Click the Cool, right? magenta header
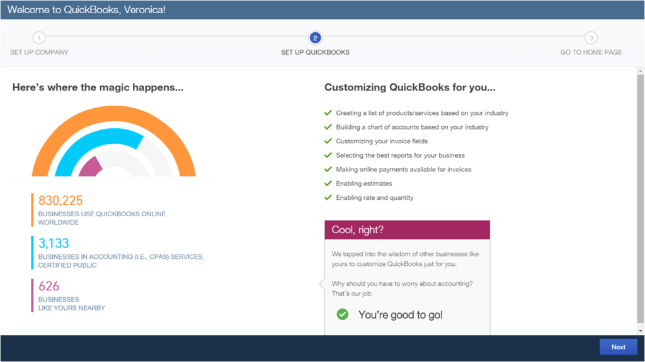 [x=408, y=230]
